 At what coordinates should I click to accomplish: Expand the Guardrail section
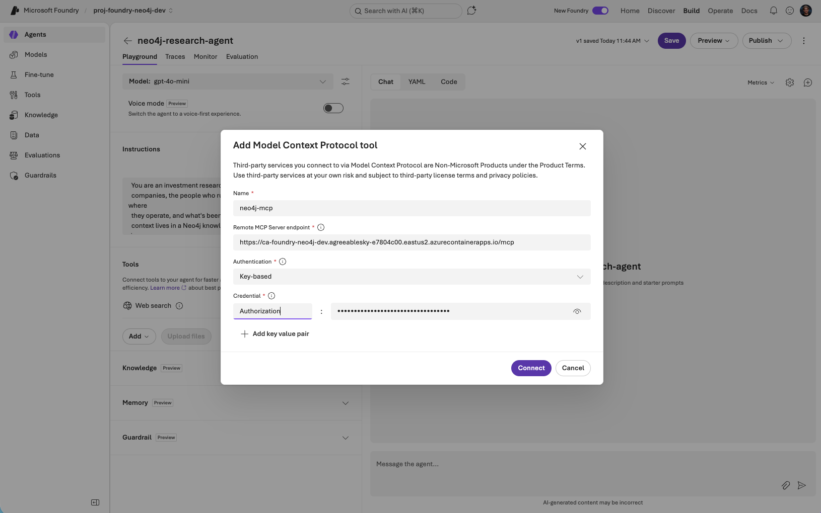346,438
